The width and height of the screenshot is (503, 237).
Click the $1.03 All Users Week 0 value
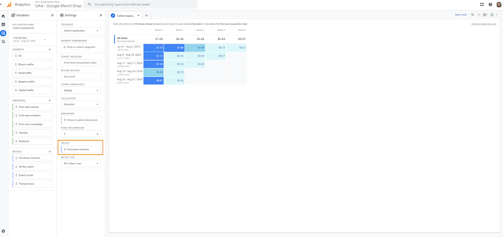point(160,39)
